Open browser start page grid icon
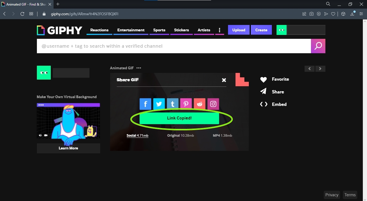367x201 pixels. (x=31, y=14)
